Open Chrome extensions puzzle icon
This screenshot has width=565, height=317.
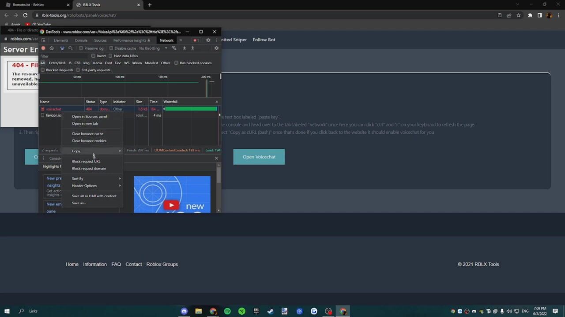point(530,15)
